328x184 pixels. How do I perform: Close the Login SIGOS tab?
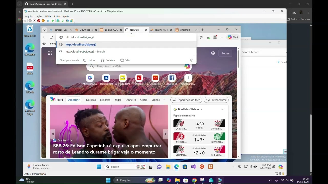point(121,30)
